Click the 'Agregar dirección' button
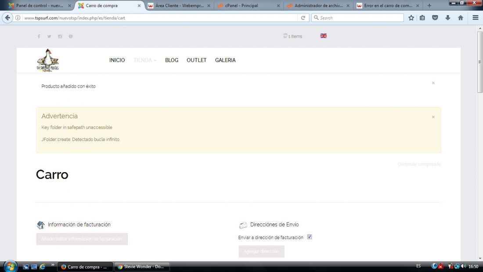Image resolution: width=483 pixels, height=272 pixels. (x=261, y=251)
